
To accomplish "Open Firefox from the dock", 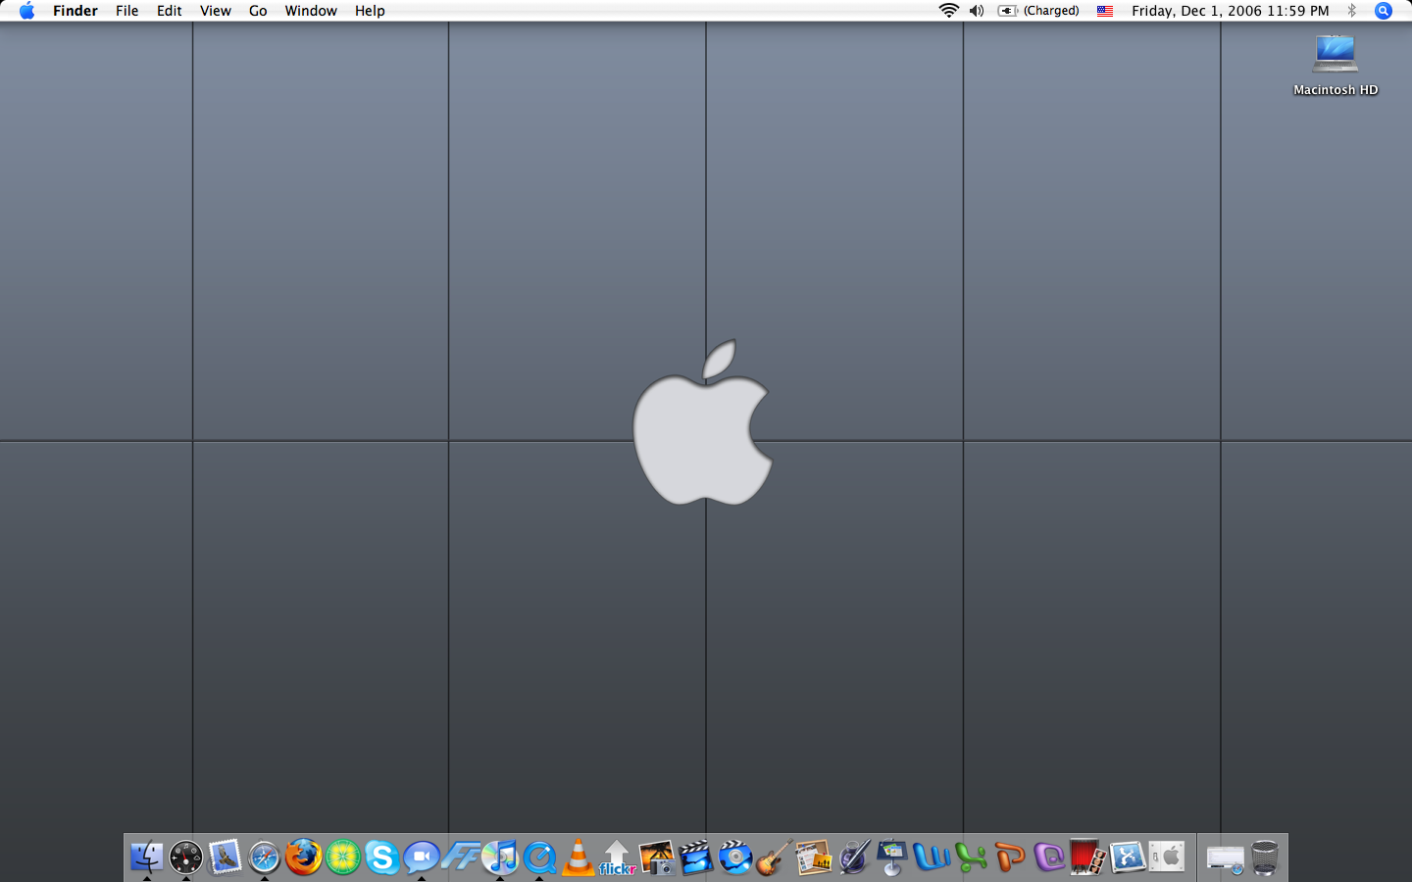I will pos(304,857).
